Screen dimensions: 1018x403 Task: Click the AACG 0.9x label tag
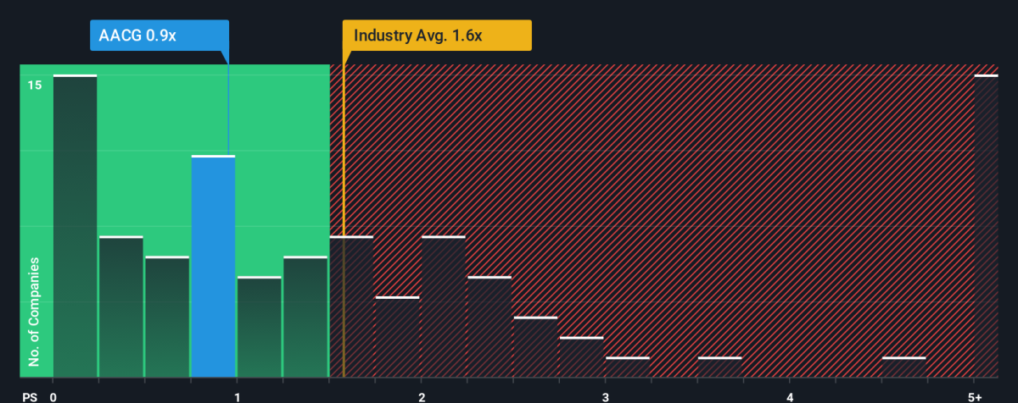159,36
